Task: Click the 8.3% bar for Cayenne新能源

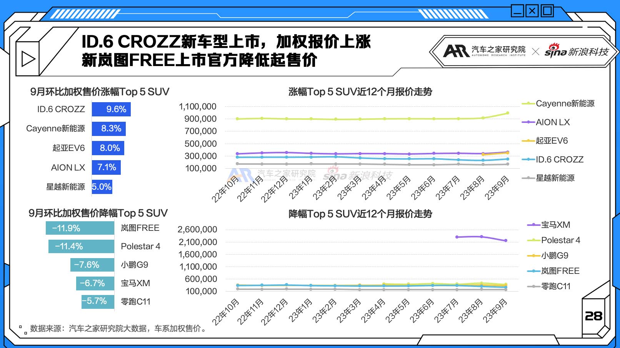Action: (x=109, y=129)
